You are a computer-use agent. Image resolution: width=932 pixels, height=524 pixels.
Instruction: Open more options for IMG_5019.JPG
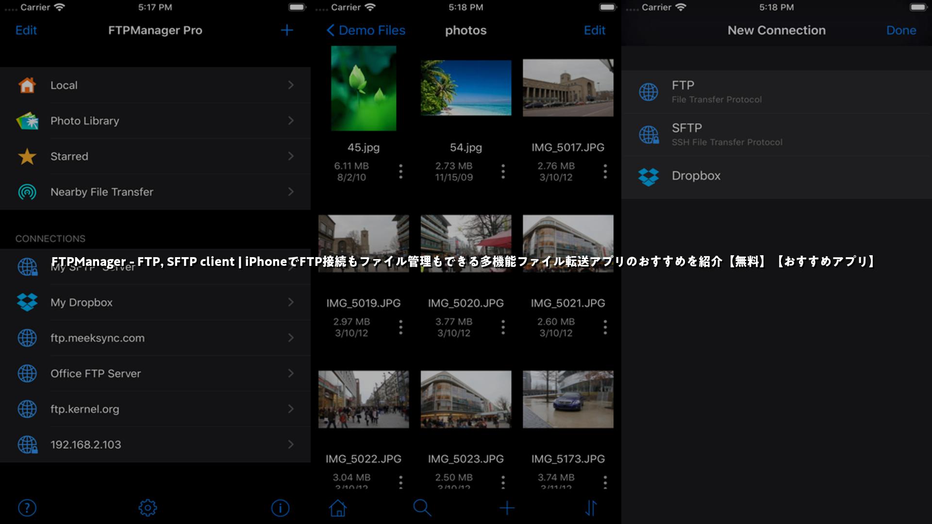click(x=400, y=327)
